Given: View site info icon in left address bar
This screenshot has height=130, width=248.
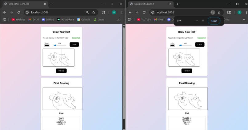Looking at the screenshot, I should [x=27, y=12].
